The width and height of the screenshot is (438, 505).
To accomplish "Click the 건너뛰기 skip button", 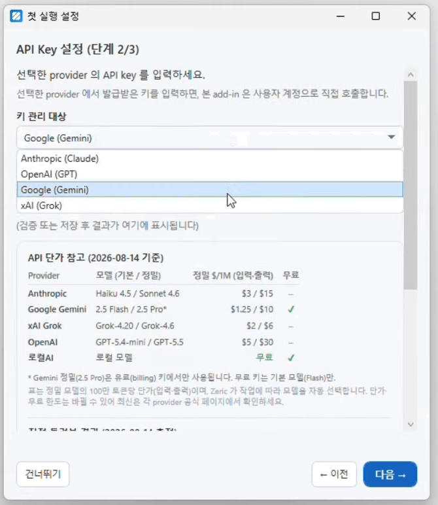I will click(42, 474).
